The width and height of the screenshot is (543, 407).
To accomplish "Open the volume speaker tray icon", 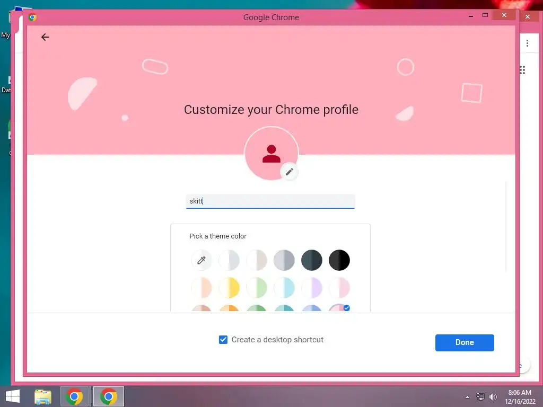I will [493, 396].
